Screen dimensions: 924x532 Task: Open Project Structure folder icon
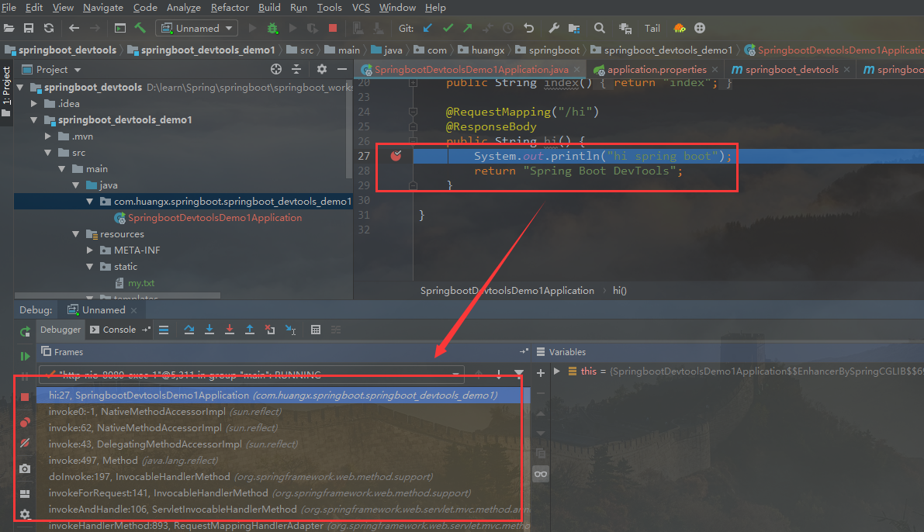[575, 28]
